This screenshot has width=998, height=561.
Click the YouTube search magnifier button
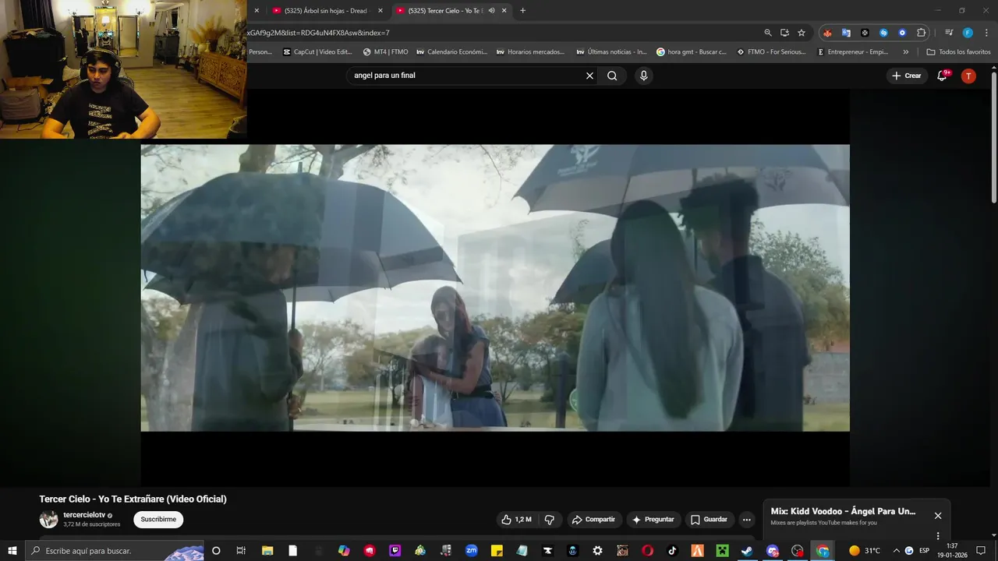coord(612,76)
